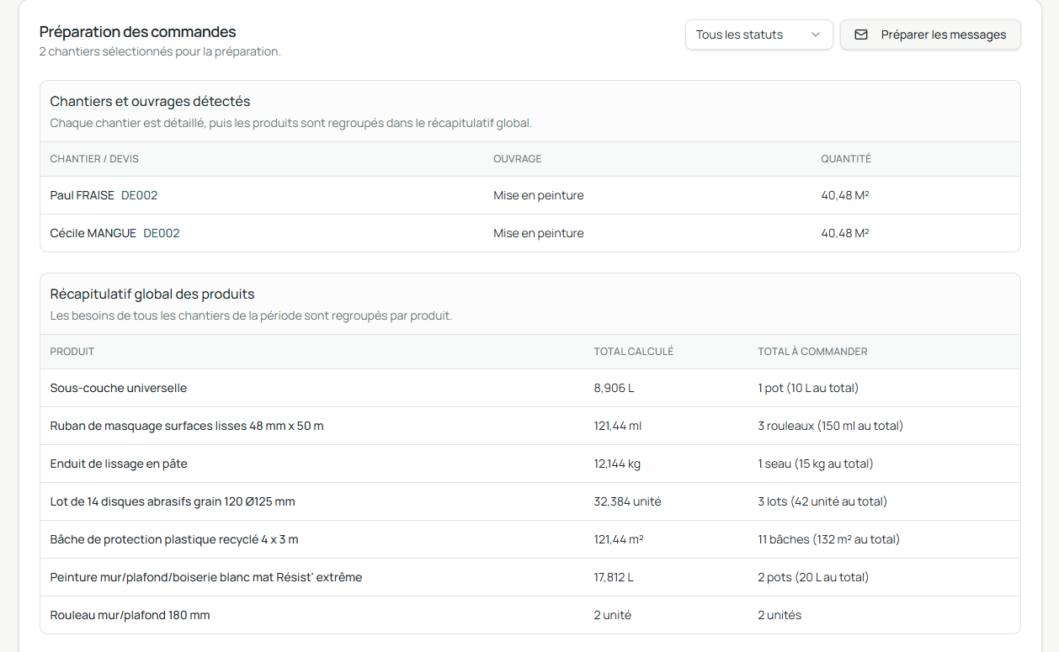Select the Paul FRAISE chantier row

coord(530,195)
